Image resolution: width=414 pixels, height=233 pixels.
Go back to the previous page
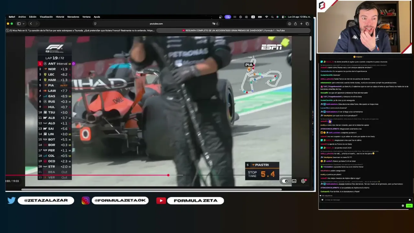[31, 24]
